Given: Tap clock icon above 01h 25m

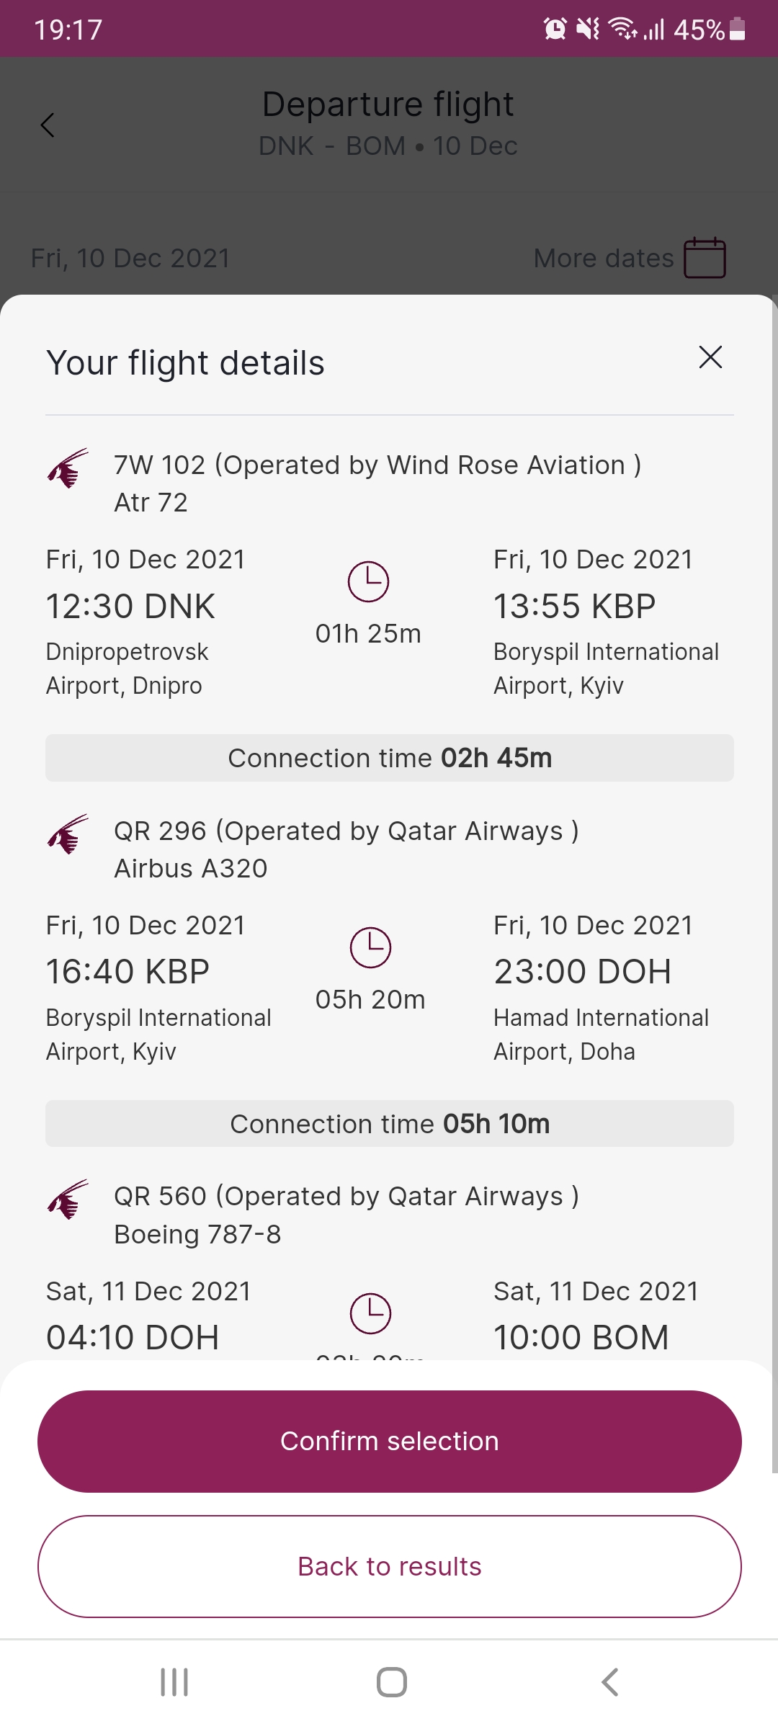Looking at the screenshot, I should (x=368, y=581).
